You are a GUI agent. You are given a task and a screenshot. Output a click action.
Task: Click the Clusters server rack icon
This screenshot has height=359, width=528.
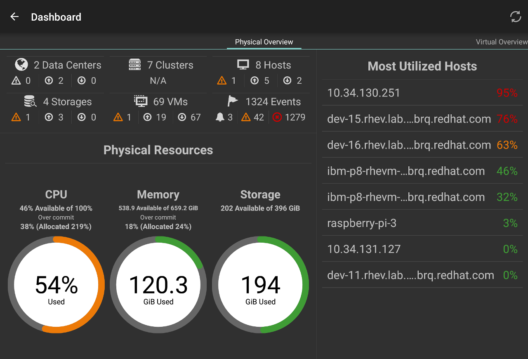pyautogui.click(x=135, y=65)
